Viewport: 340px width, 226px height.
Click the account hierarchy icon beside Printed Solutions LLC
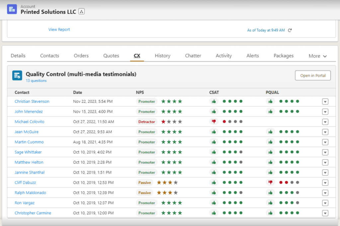coord(82,12)
